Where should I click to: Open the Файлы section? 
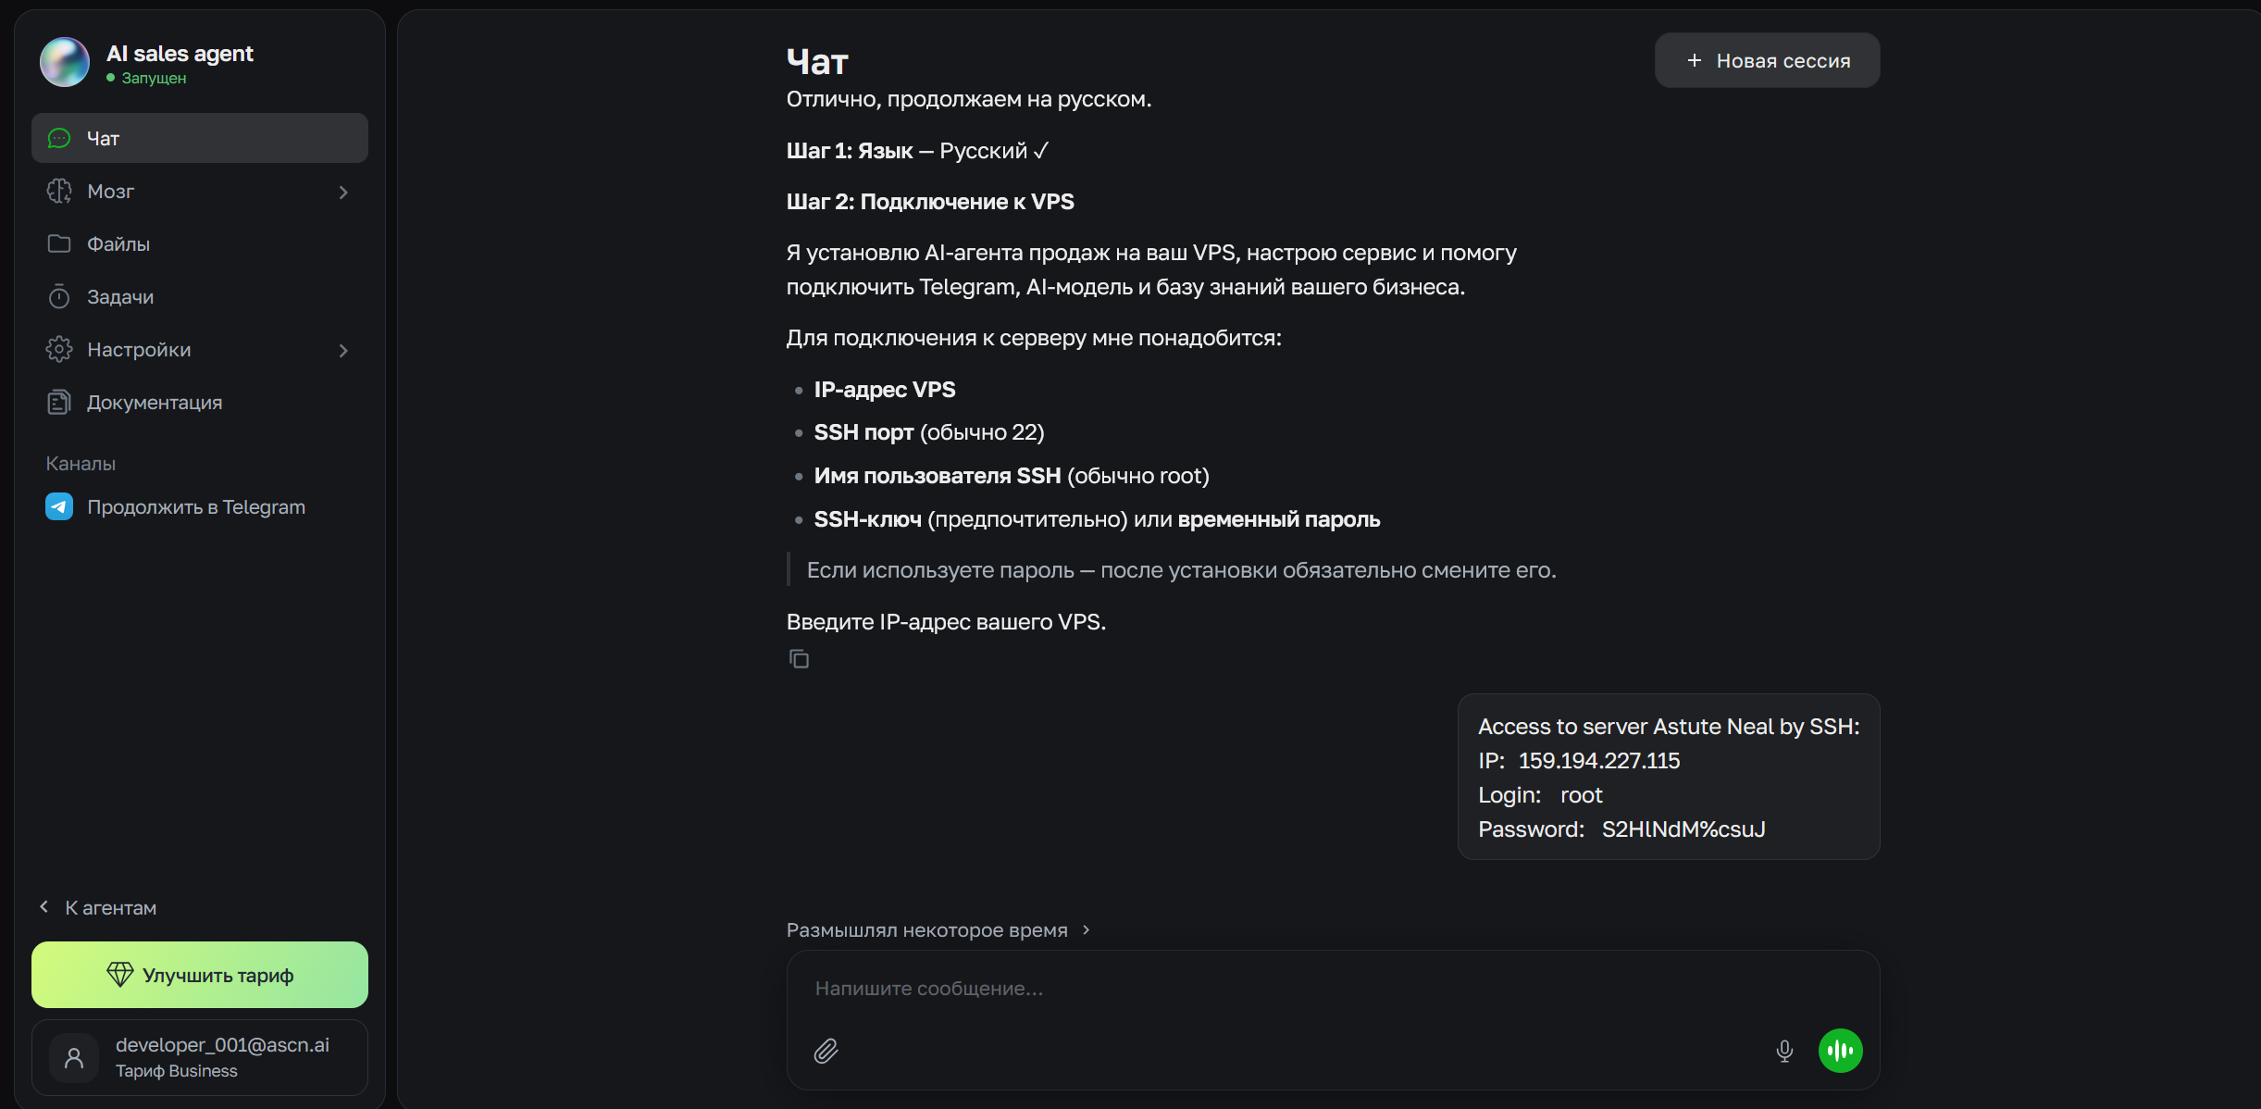coord(200,243)
